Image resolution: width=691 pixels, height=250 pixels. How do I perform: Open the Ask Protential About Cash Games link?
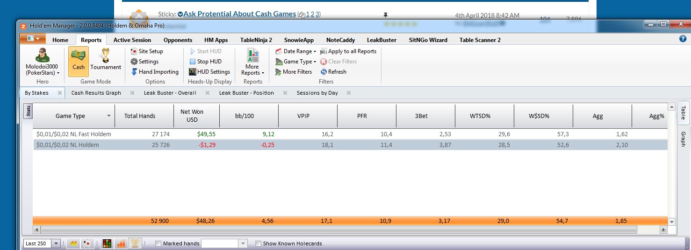tap(239, 14)
